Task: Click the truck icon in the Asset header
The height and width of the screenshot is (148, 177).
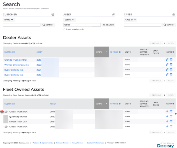Action: [113, 15]
